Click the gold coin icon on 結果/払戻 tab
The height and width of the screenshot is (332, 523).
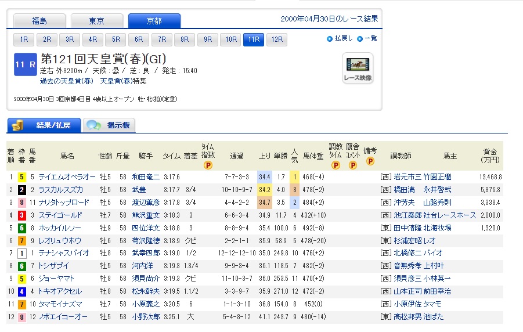pos(18,125)
